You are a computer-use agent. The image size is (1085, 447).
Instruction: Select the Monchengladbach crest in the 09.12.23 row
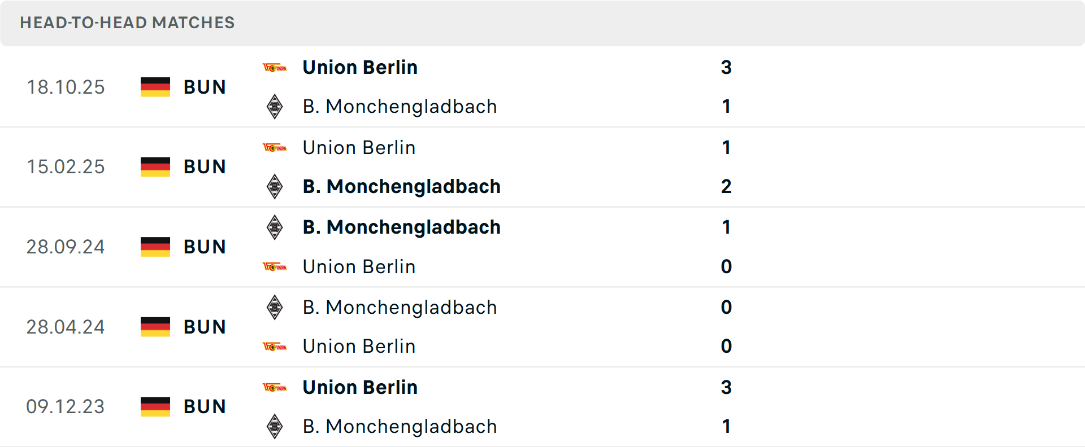pos(275,427)
